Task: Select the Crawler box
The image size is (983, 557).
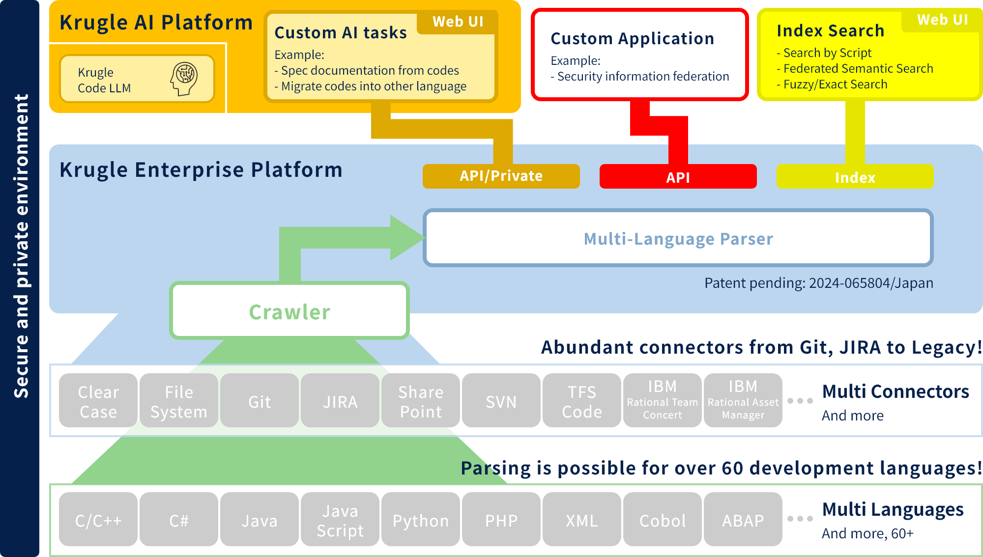Action: coord(289,310)
